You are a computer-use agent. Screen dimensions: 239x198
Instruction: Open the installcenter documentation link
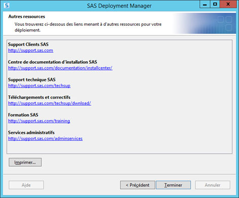tap(60, 68)
